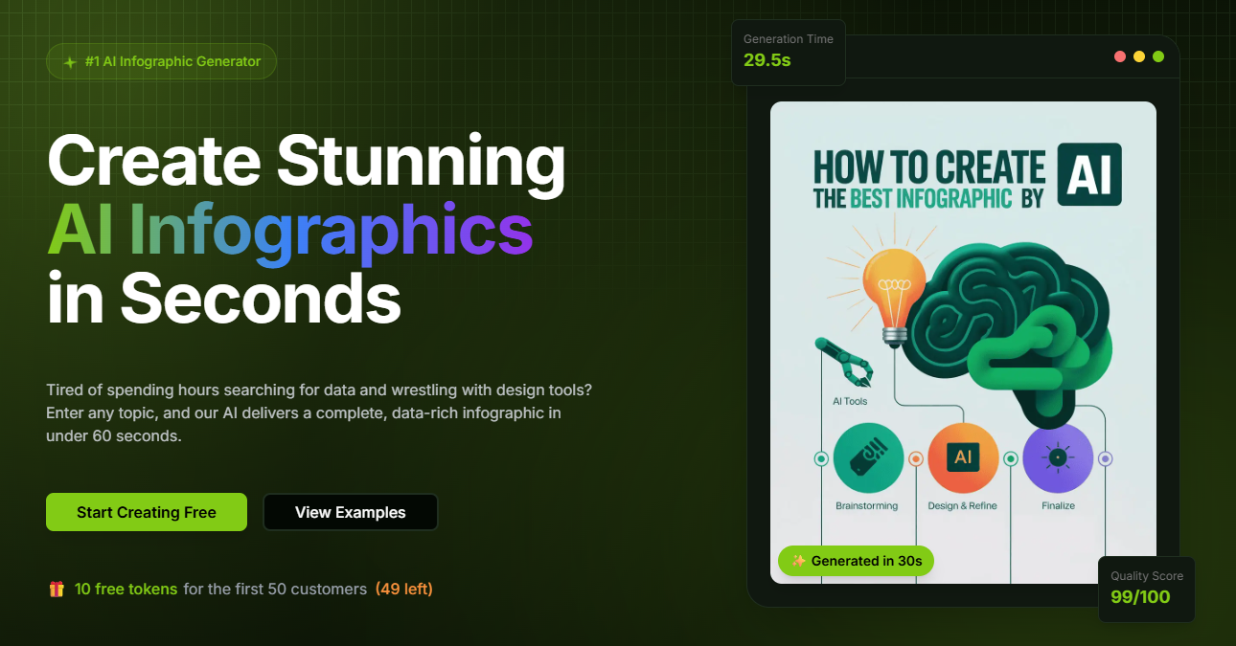Open View Examples
The image size is (1236, 646).
point(350,512)
